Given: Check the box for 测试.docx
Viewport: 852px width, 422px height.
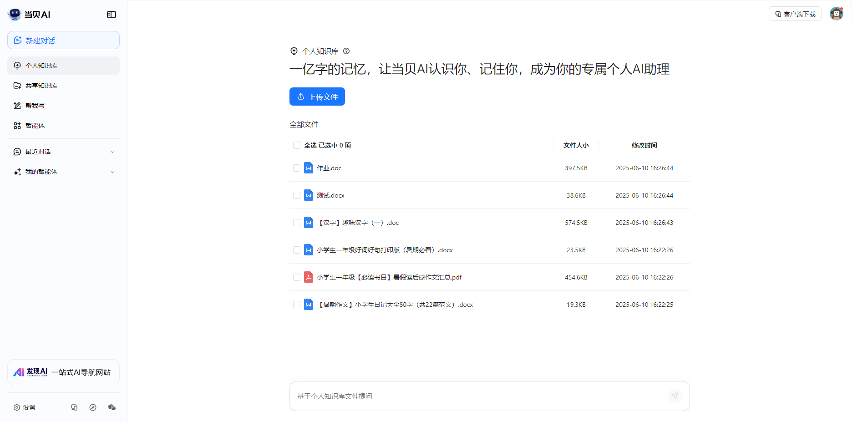Looking at the screenshot, I should coord(297,195).
